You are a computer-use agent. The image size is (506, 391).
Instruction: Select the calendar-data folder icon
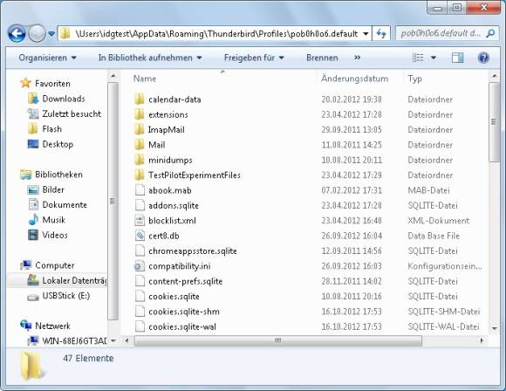pyautogui.click(x=140, y=99)
